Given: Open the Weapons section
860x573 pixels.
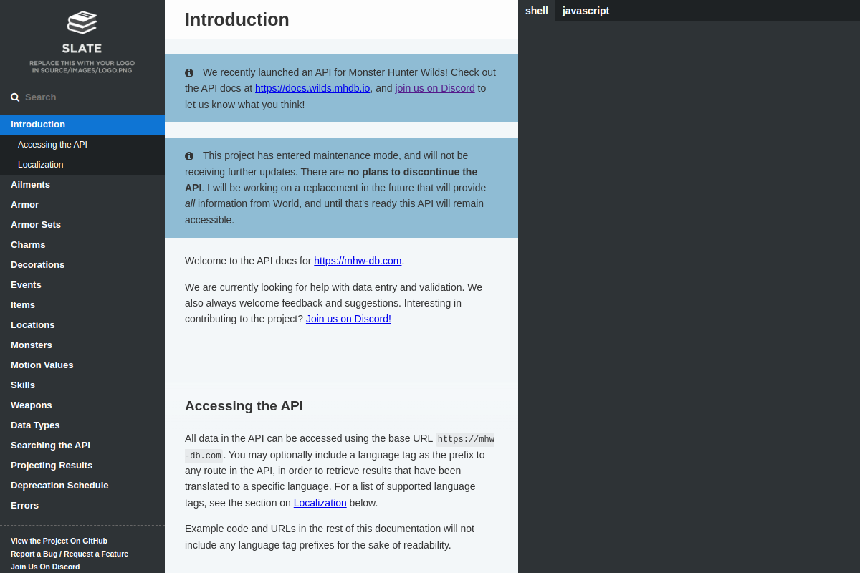Looking at the screenshot, I should point(82,405).
